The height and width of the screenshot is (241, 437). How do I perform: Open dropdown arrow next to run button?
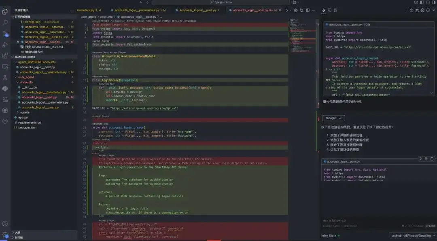click(x=291, y=10)
